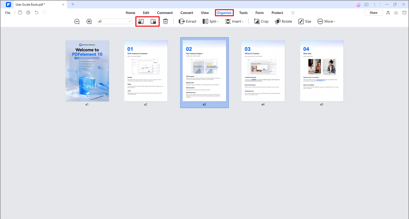Image resolution: width=409 pixels, height=219 pixels.
Task: Open the page Size tool
Action: 305,22
